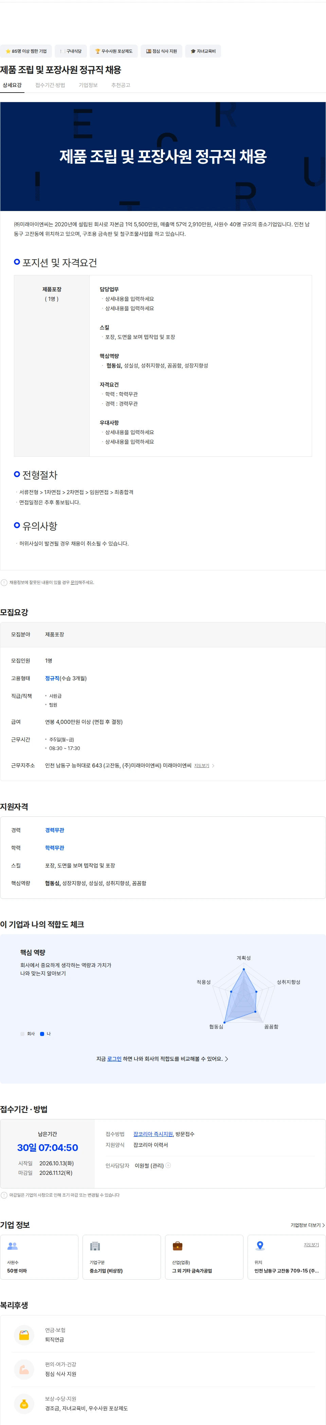
Task: Click the chevron after 비교해볼 수 있어요
Action: (226, 1059)
